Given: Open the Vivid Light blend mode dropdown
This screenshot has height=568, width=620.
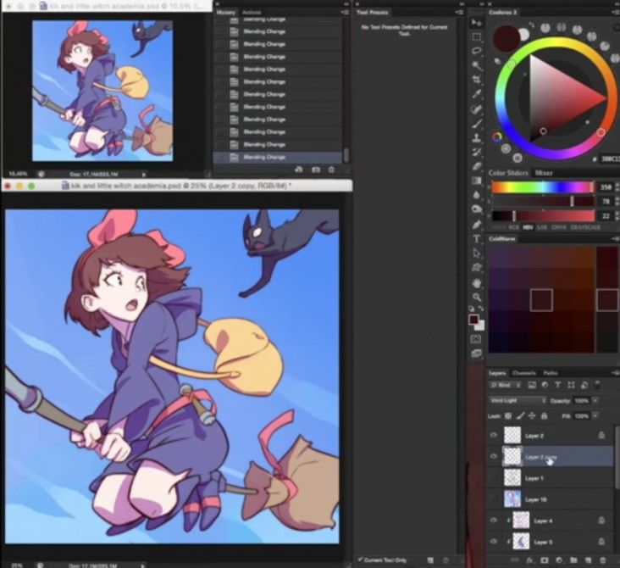Looking at the screenshot, I should point(518,401).
